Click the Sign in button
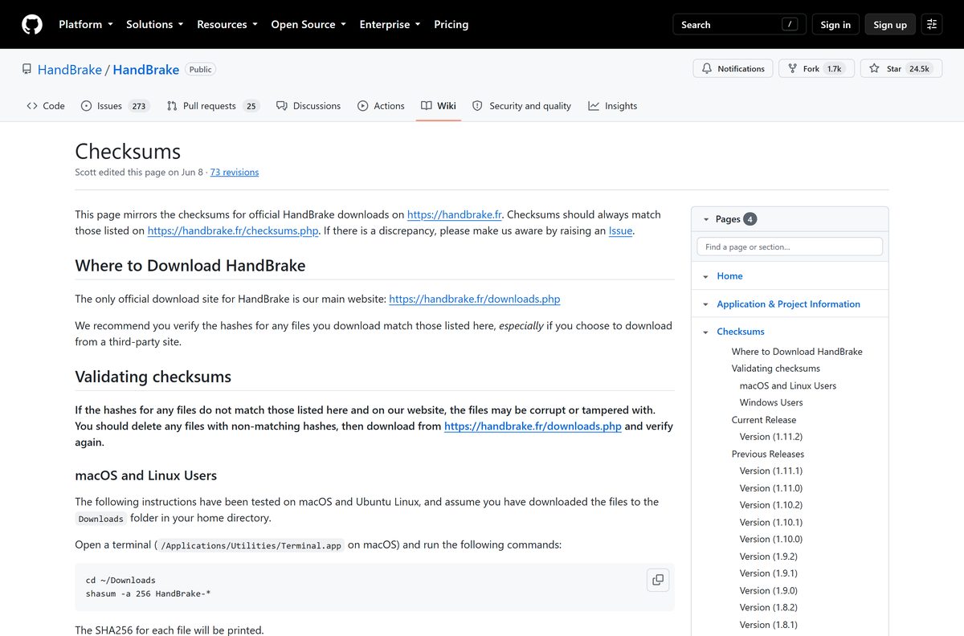Viewport: 964px width, 636px height. (x=835, y=25)
